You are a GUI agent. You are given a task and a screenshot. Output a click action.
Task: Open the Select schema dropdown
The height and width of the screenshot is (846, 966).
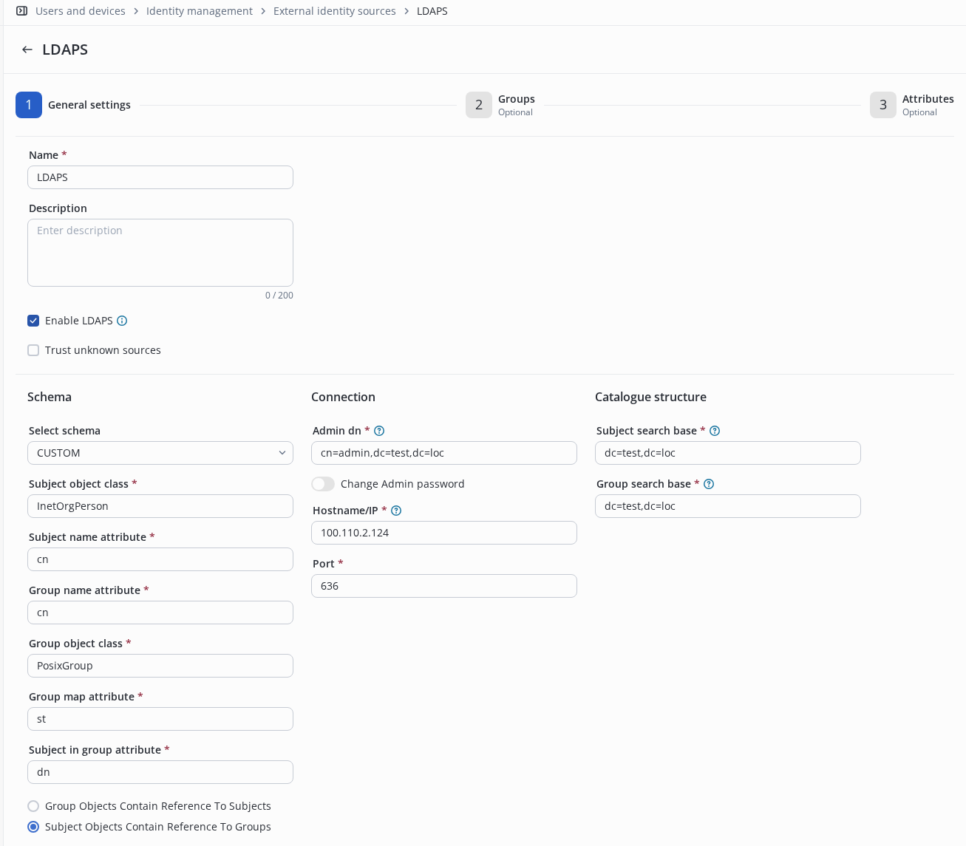(x=160, y=453)
